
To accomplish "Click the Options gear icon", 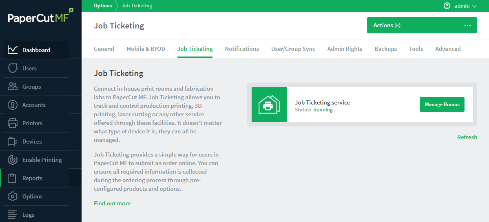I will [x=13, y=196].
